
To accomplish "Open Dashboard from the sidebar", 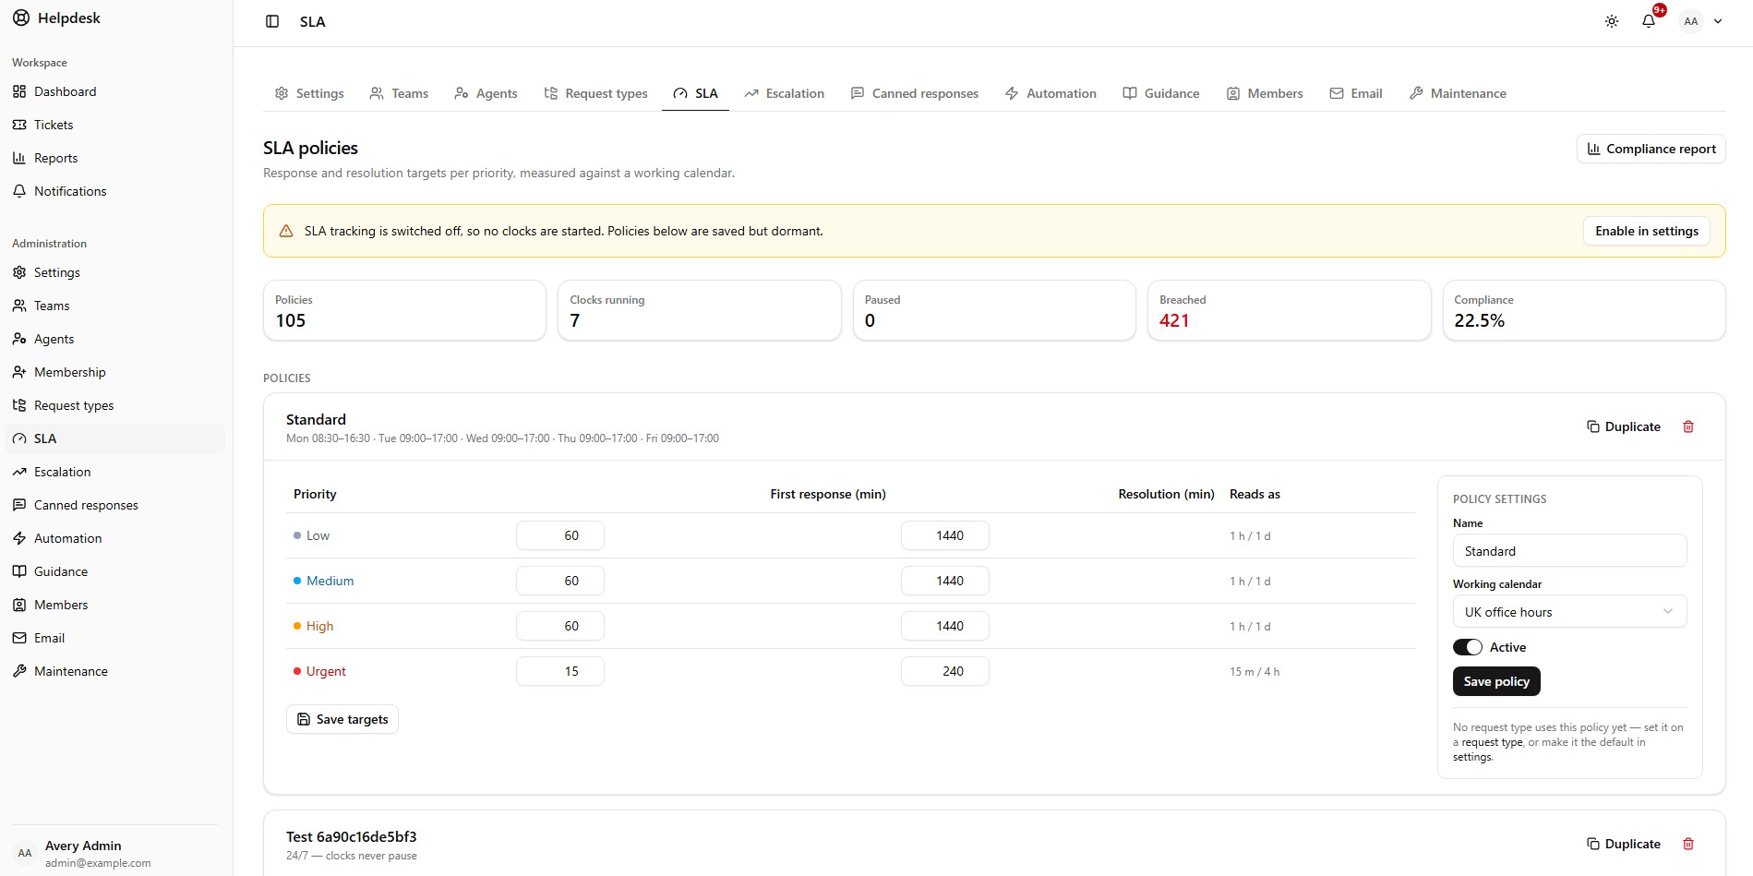I will [114, 91].
